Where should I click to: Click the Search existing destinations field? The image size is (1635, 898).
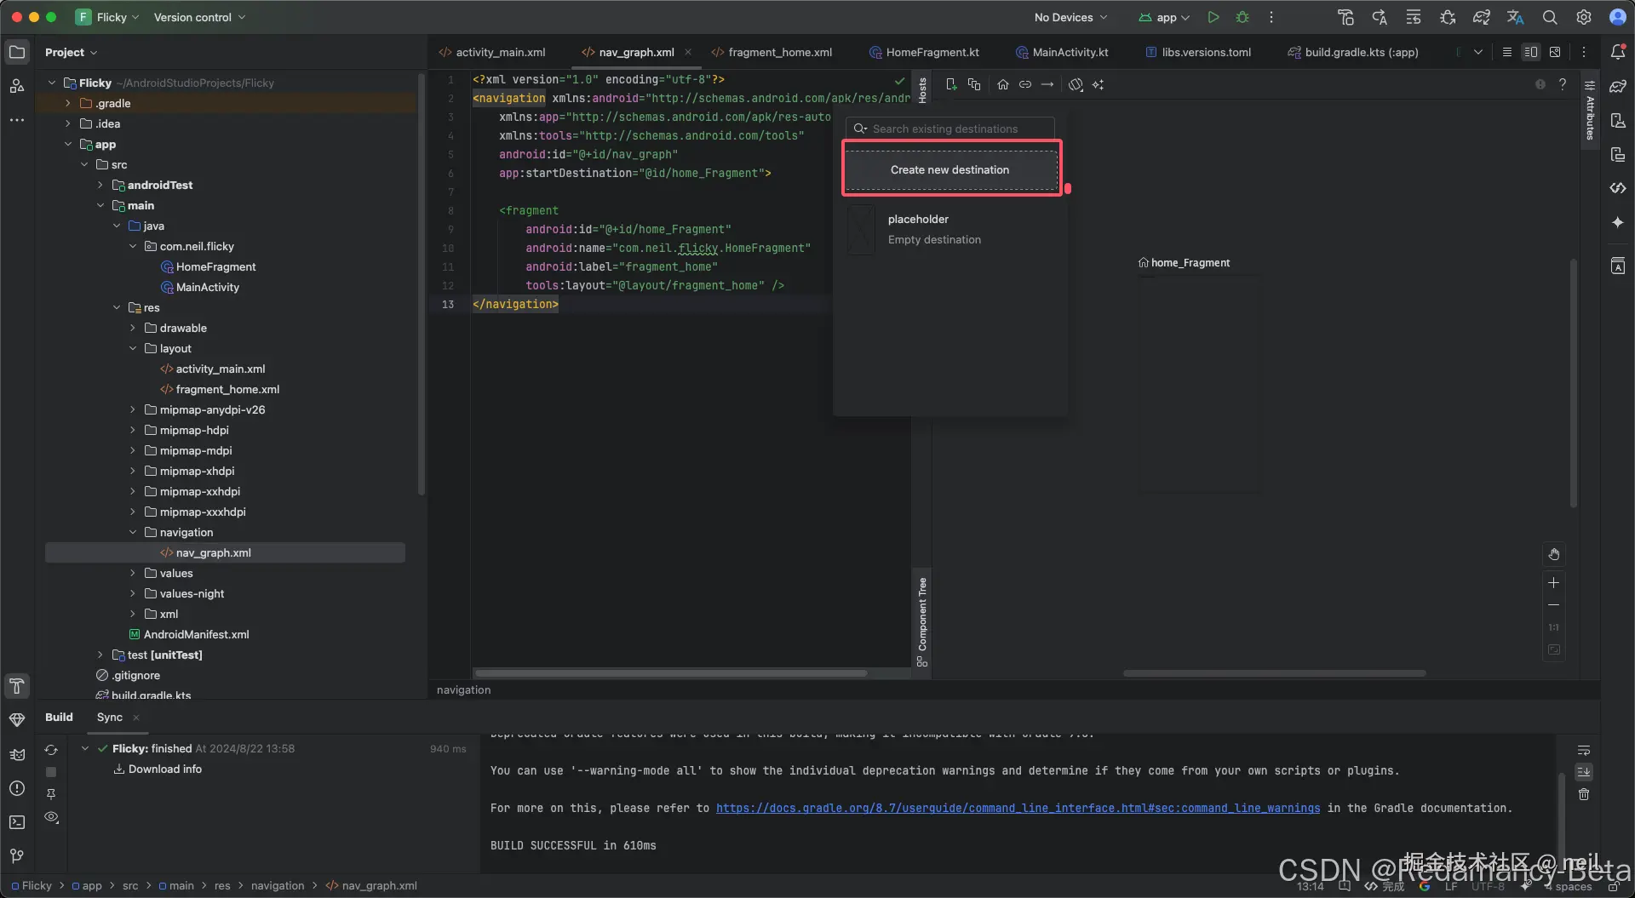point(954,129)
